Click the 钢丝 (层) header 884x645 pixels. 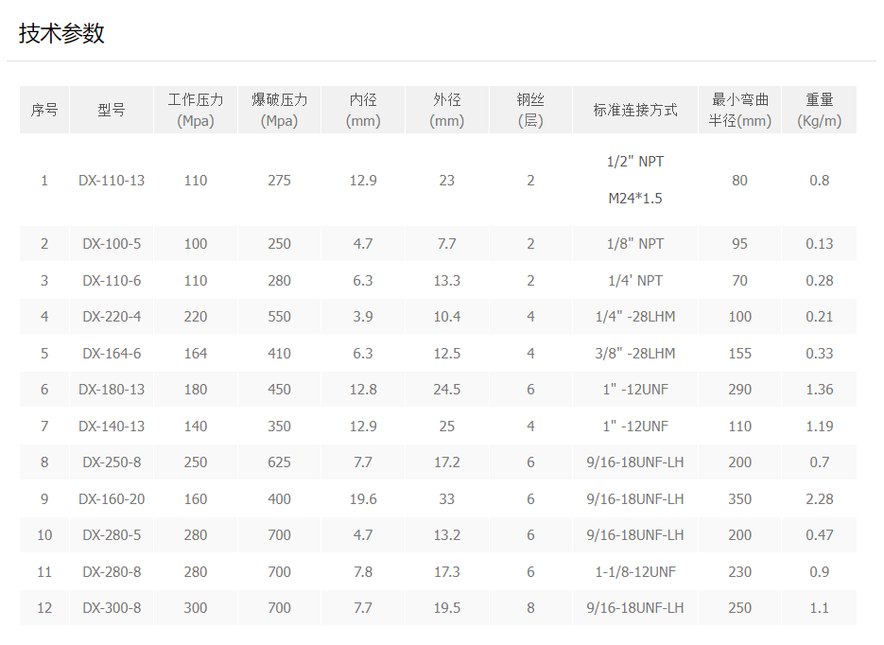pyautogui.click(x=530, y=110)
